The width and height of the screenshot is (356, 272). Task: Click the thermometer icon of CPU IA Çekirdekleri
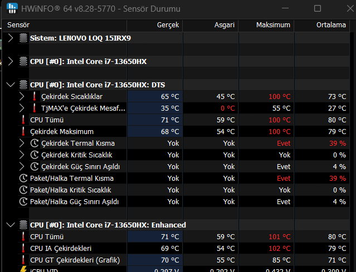(x=23, y=249)
